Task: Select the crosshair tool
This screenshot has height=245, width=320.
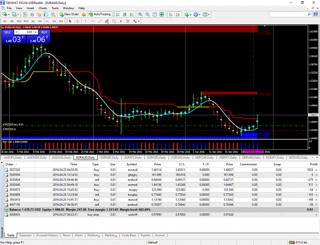Action: point(77,21)
